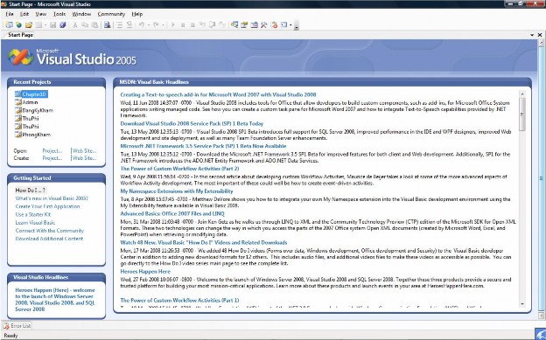Click the Cut scissors icon

[74, 24]
